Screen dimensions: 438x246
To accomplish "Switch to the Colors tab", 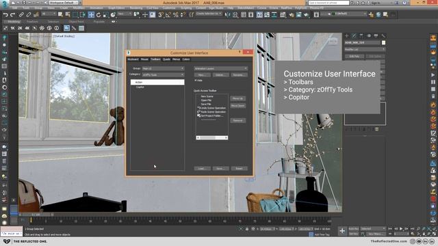I will [185, 59].
